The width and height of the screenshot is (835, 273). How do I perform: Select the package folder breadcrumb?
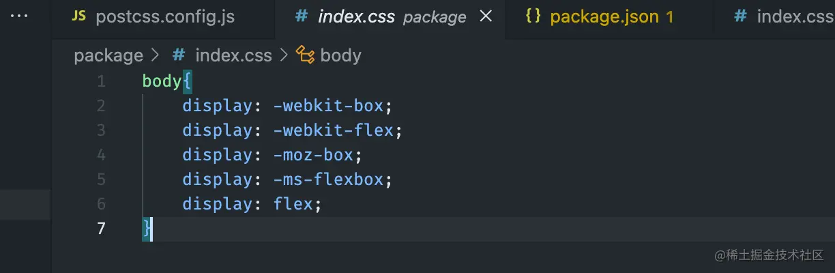coord(108,55)
